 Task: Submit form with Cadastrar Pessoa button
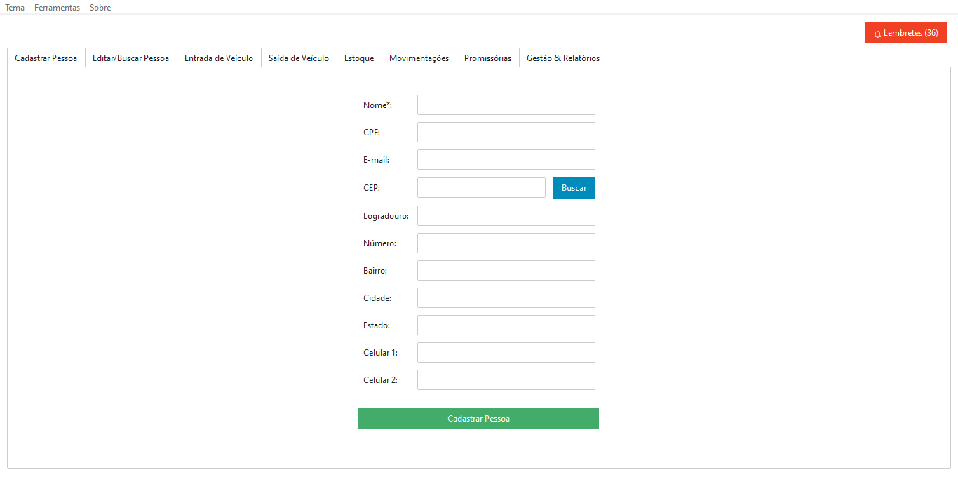coord(478,418)
